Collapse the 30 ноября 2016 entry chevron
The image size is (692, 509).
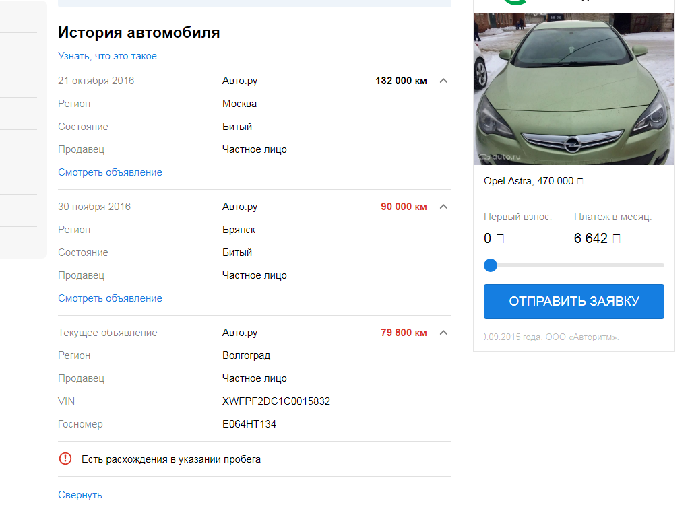point(443,207)
